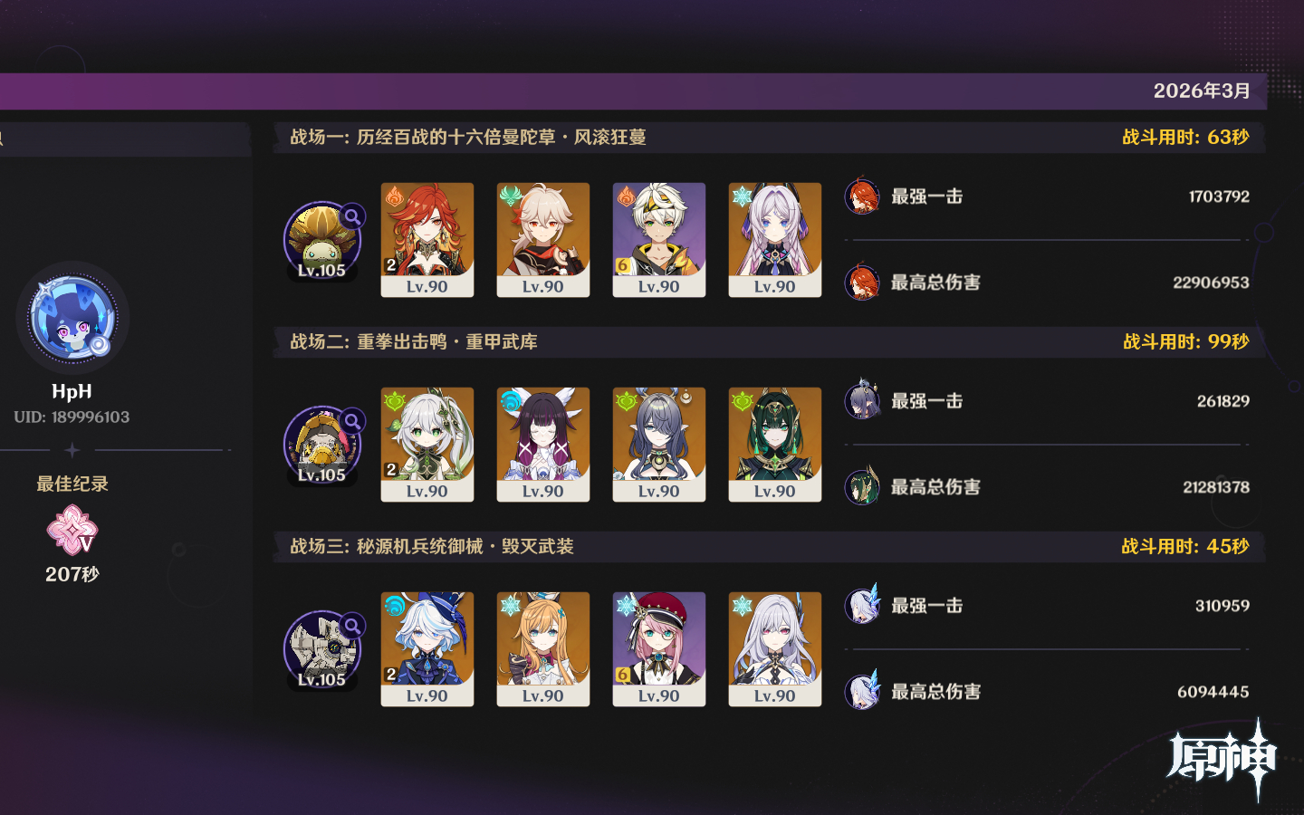The image size is (1304, 815).
Task: Select green-eyed Dendro character with constellation 2
Action: [427, 445]
